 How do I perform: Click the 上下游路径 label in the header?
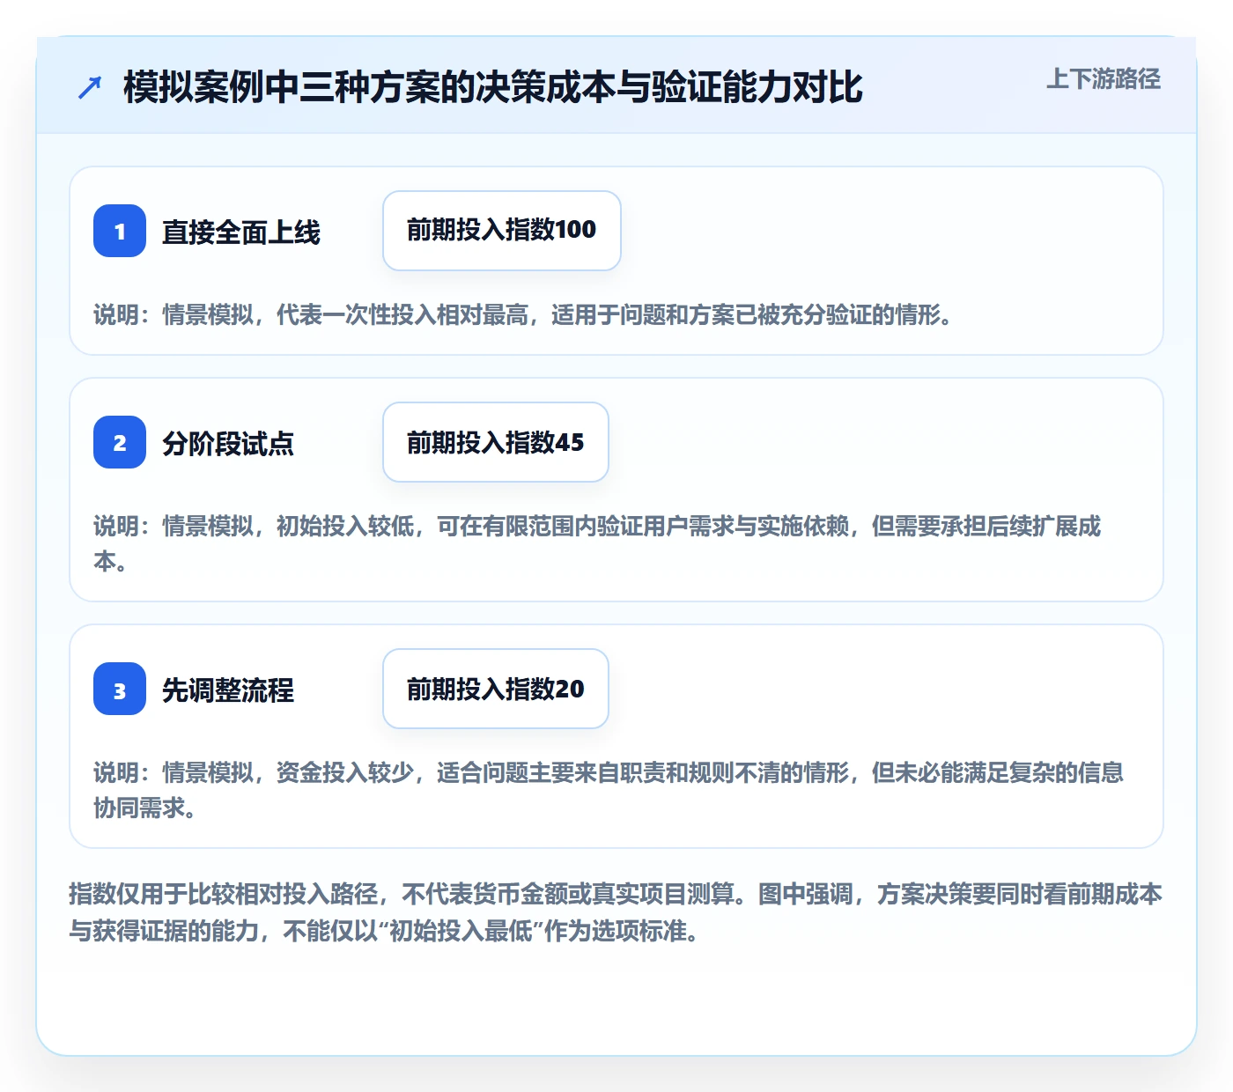1104,79
